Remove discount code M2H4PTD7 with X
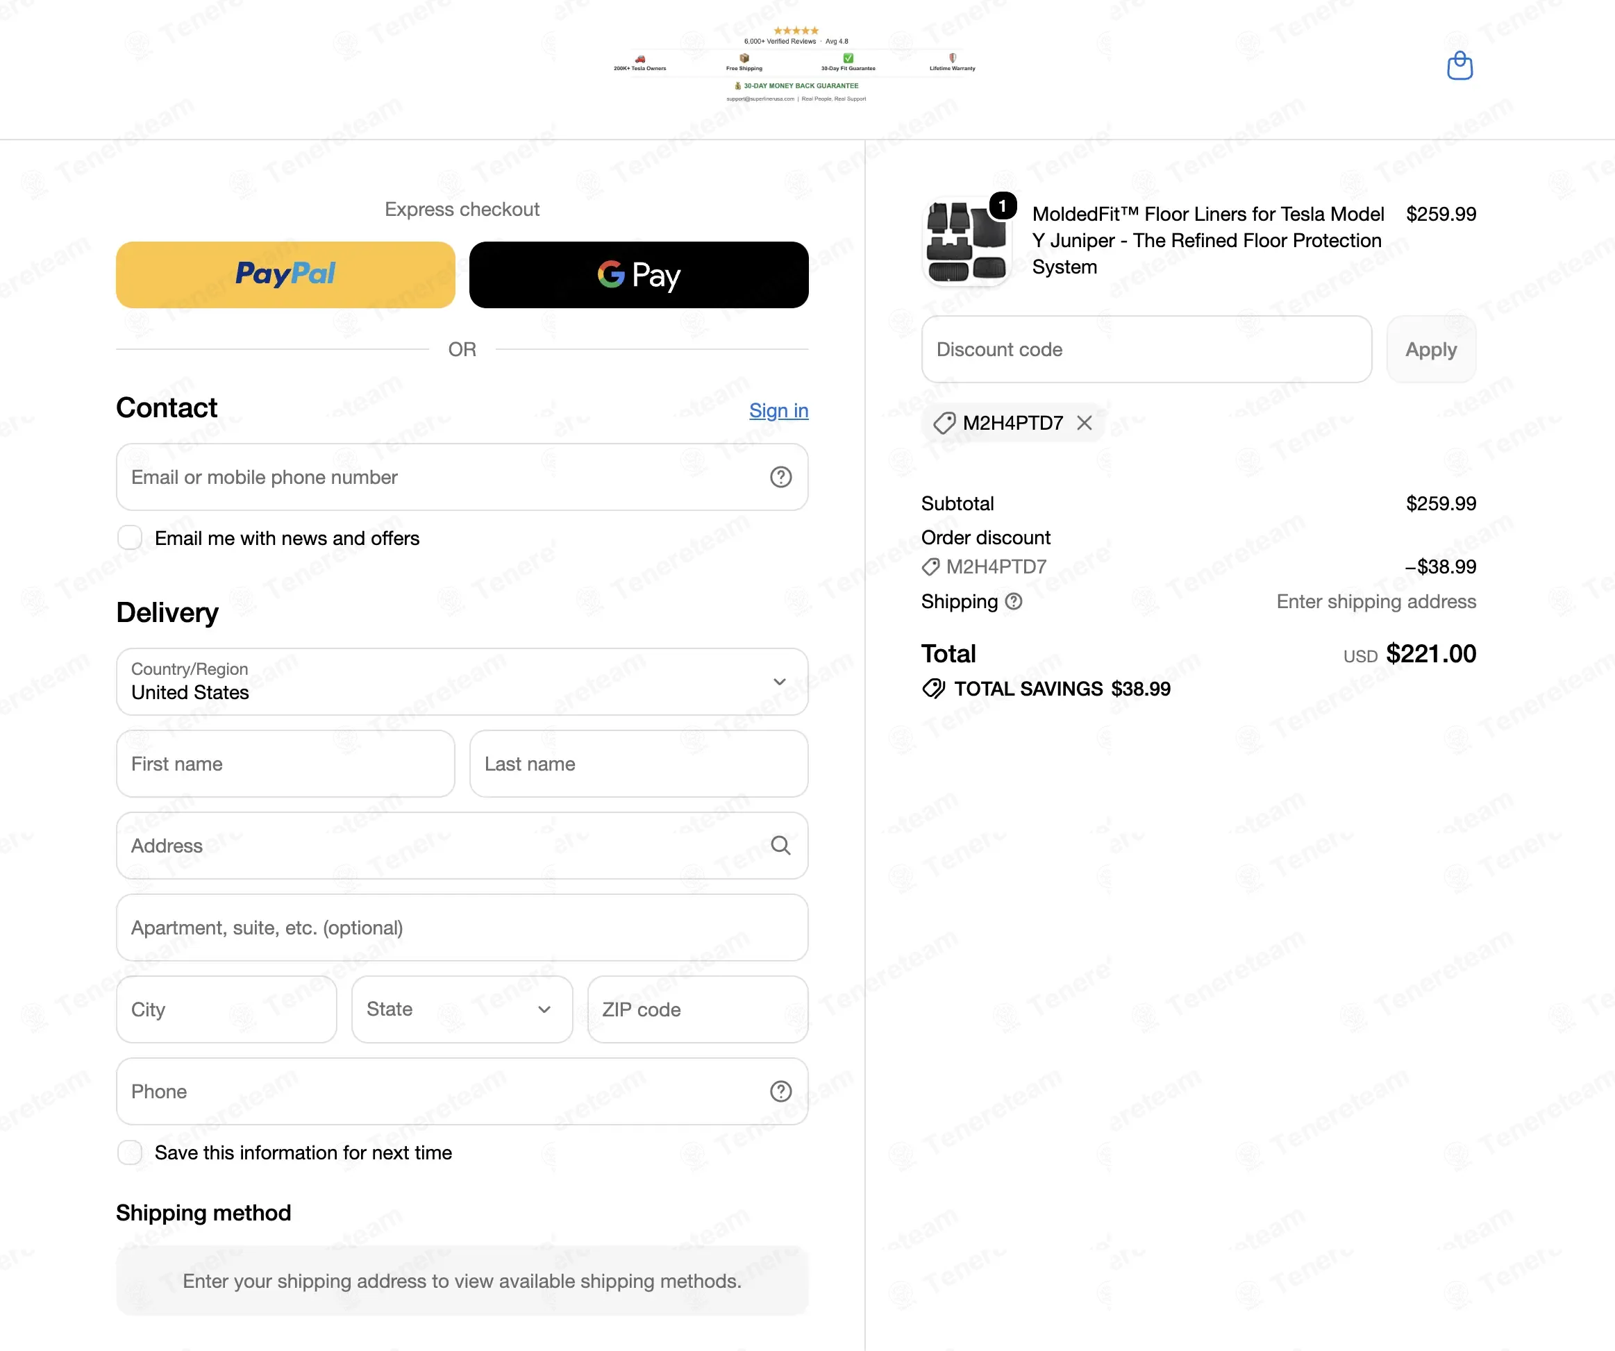Image resolution: width=1615 pixels, height=1351 pixels. pos(1085,422)
